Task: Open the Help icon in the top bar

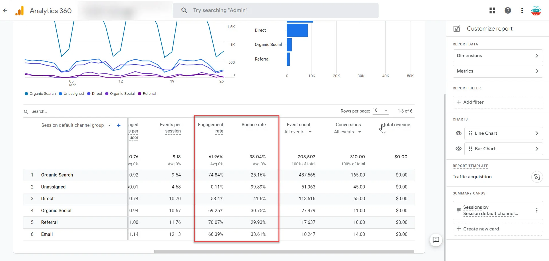Action: (x=508, y=10)
